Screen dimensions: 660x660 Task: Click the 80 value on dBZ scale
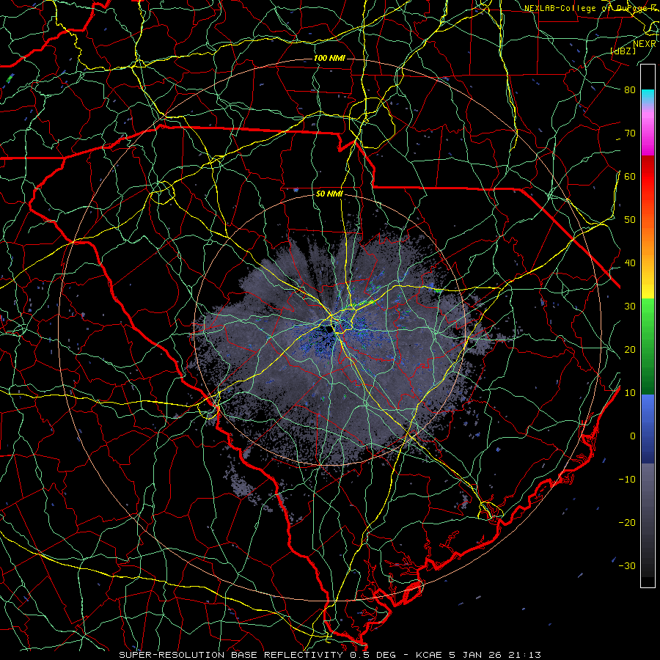pos(630,89)
